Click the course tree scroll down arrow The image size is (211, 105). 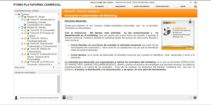tap(59, 64)
